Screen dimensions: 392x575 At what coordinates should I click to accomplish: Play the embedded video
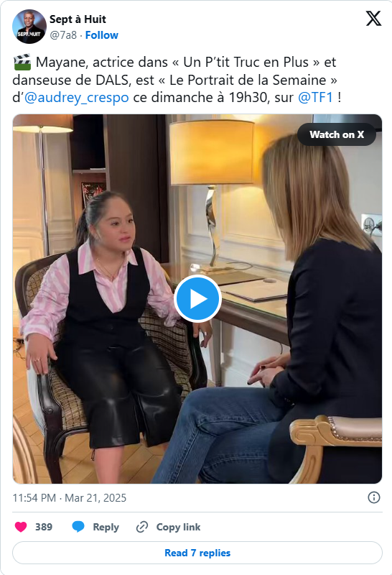pos(197,299)
